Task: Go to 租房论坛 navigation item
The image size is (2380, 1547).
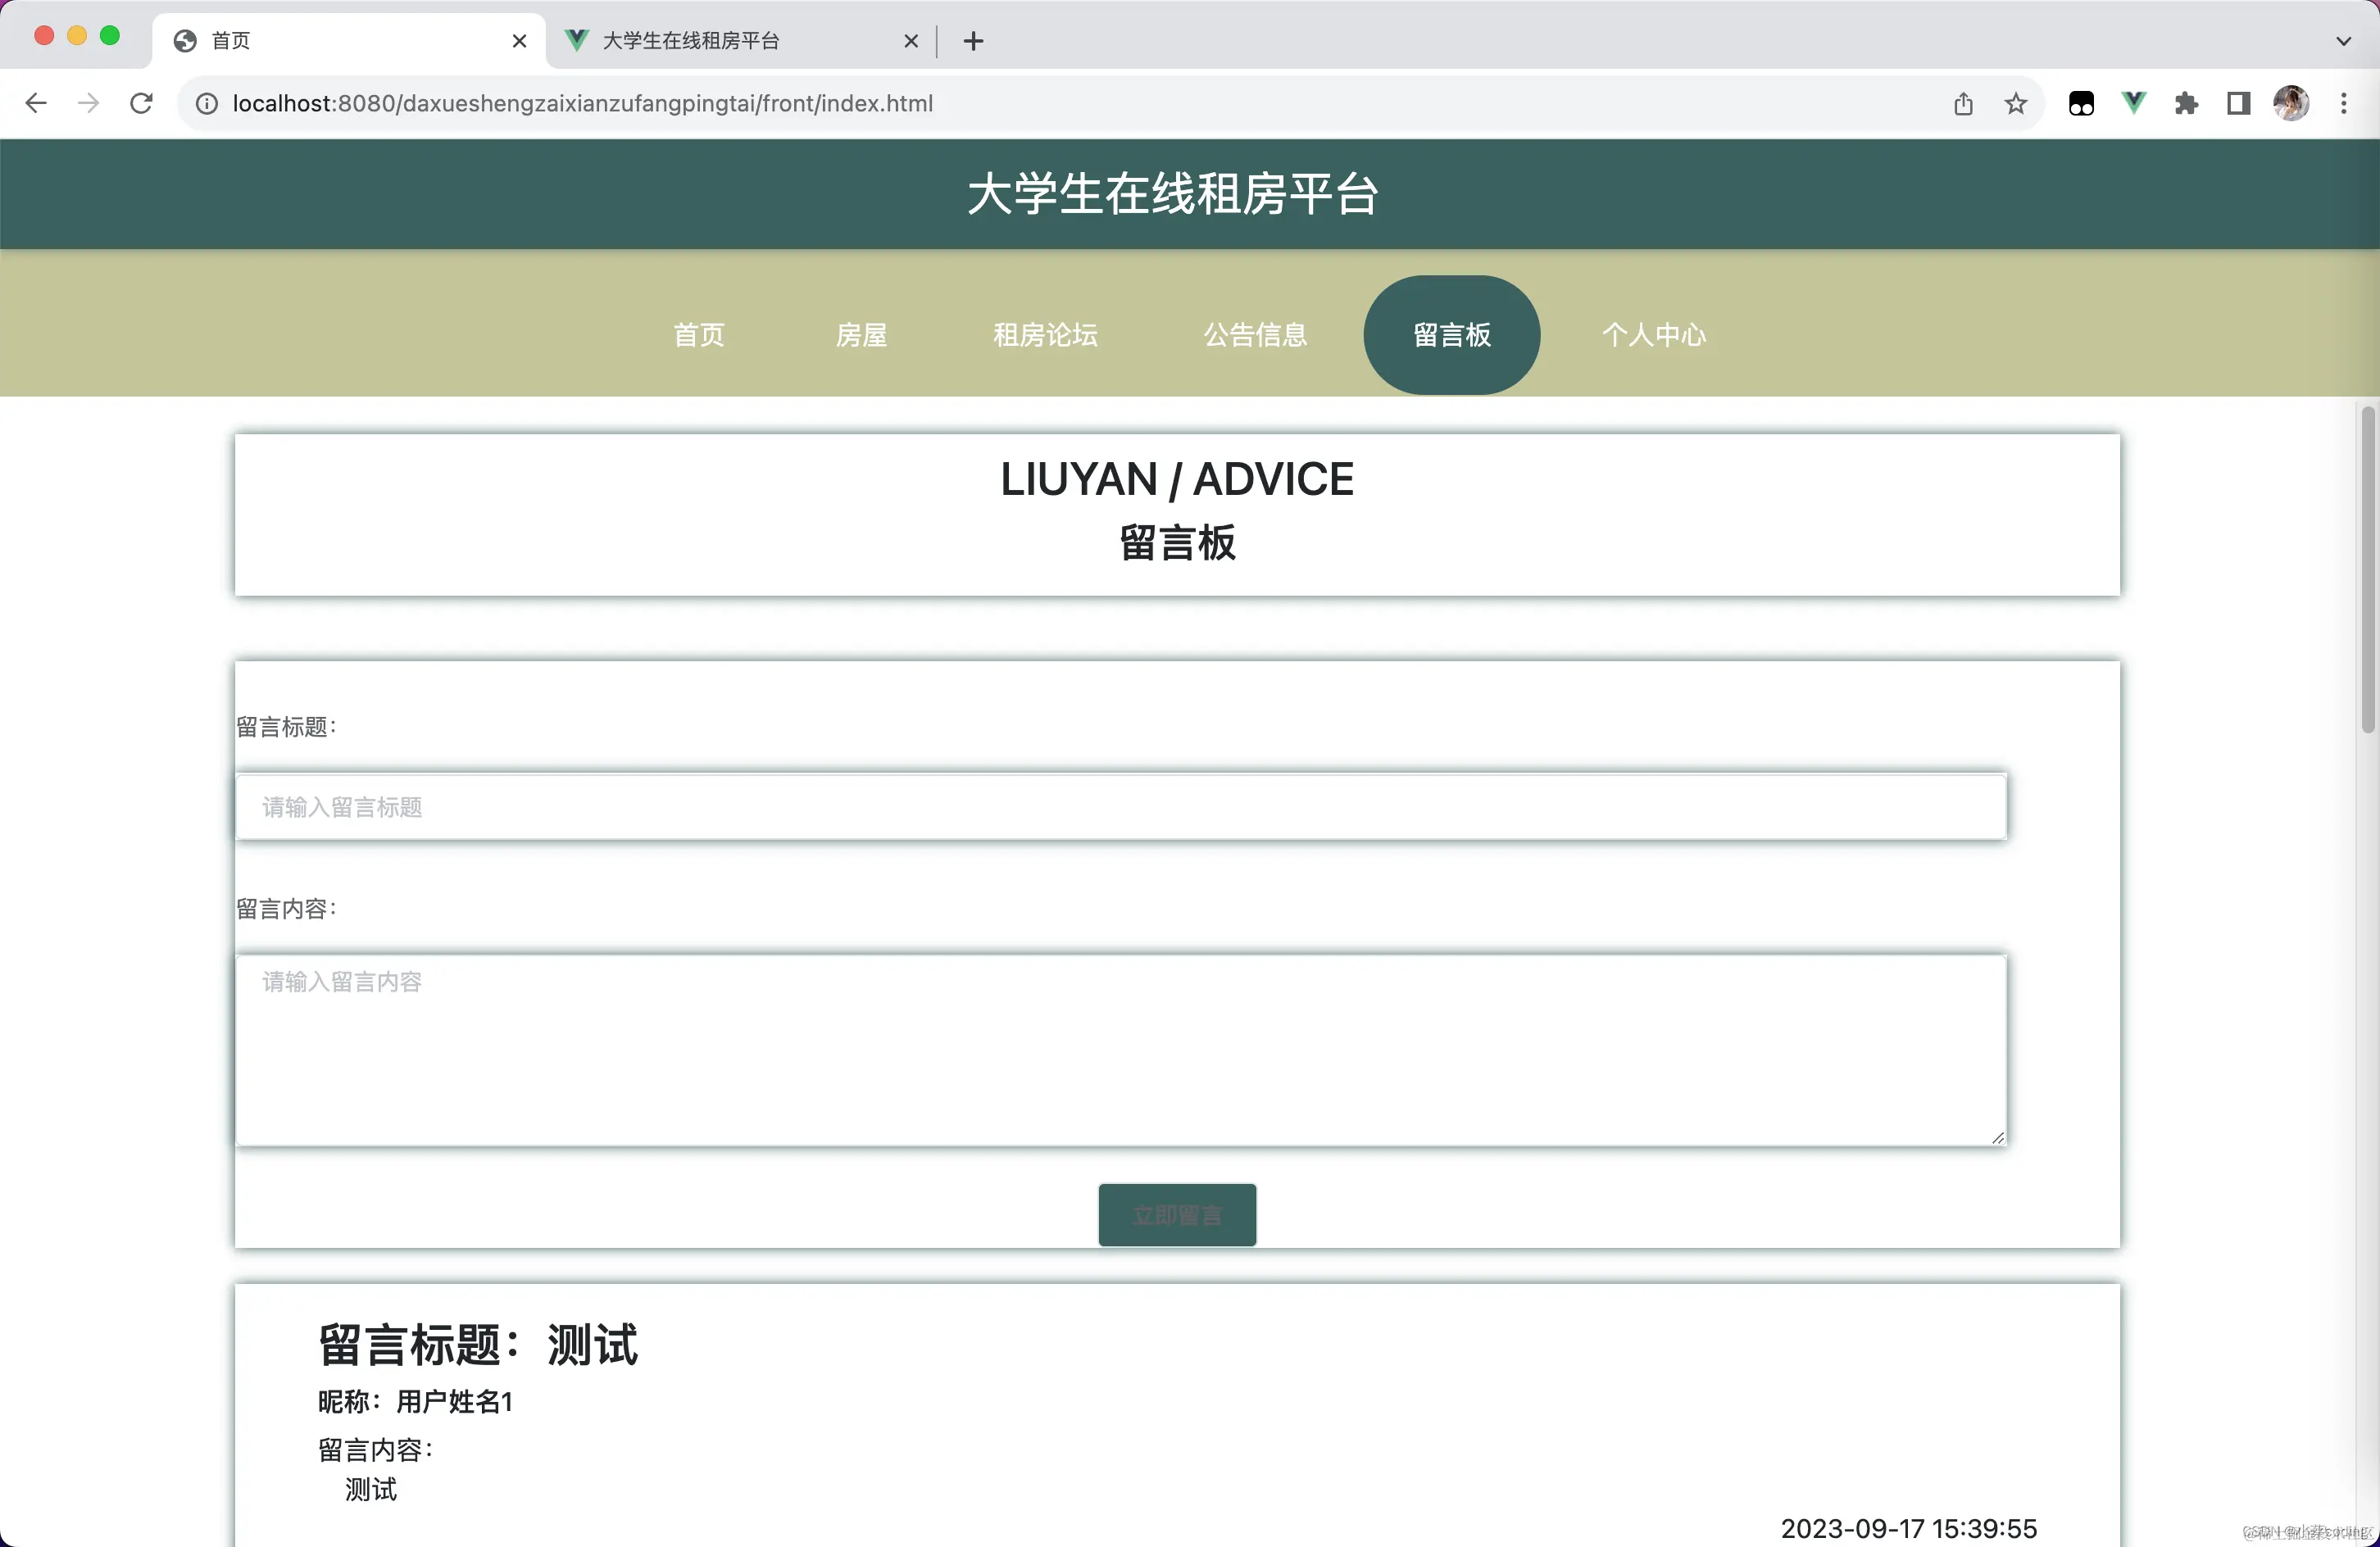Action: click(x=1045, y=335)
